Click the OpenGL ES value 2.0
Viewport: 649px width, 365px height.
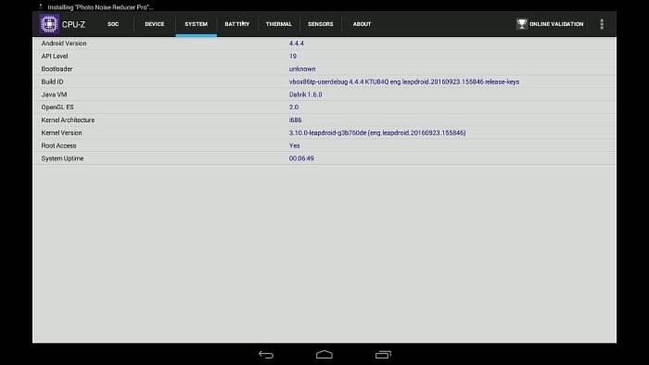[294, 107]
